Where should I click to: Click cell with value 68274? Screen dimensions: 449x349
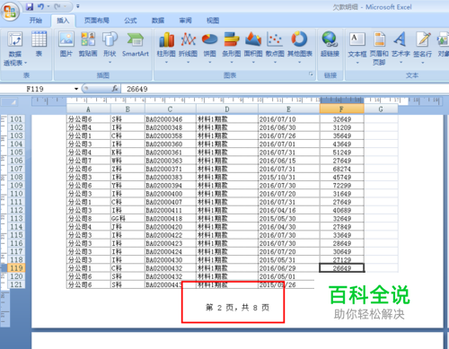click(x=342, y=169)
